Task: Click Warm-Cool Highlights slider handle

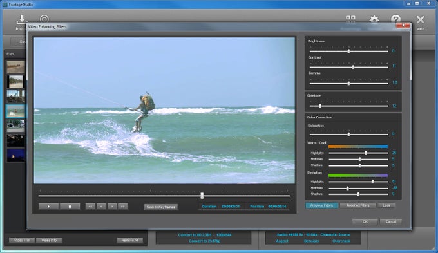Action: (365, 153)
